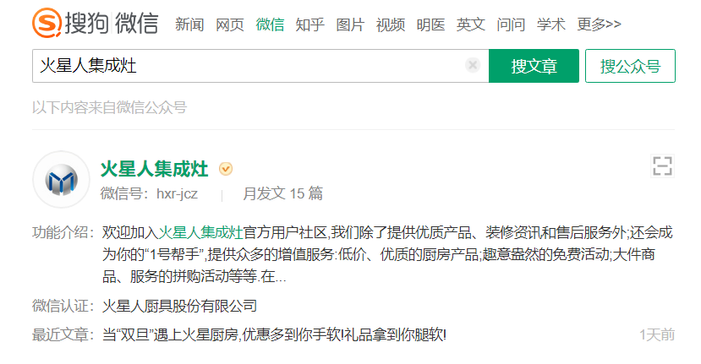The height and width of the screenshot is (364, 701).
Task: Open the latest article about 双旦
Action: [x=274, y=334]
